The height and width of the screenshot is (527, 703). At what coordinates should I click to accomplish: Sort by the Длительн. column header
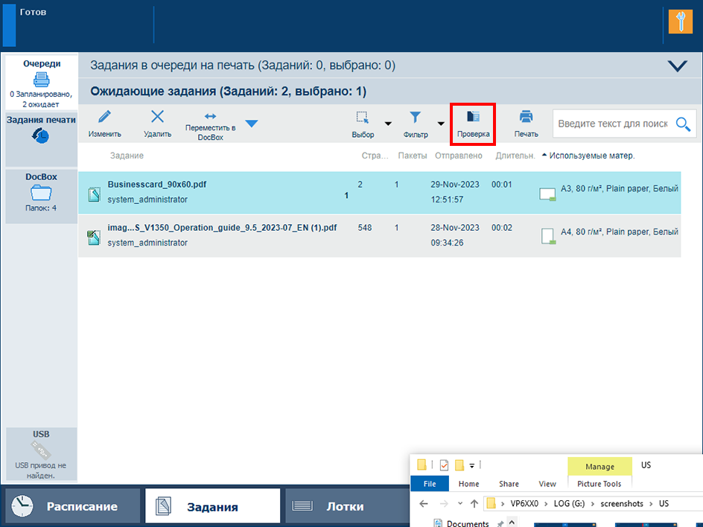[515, 156]
